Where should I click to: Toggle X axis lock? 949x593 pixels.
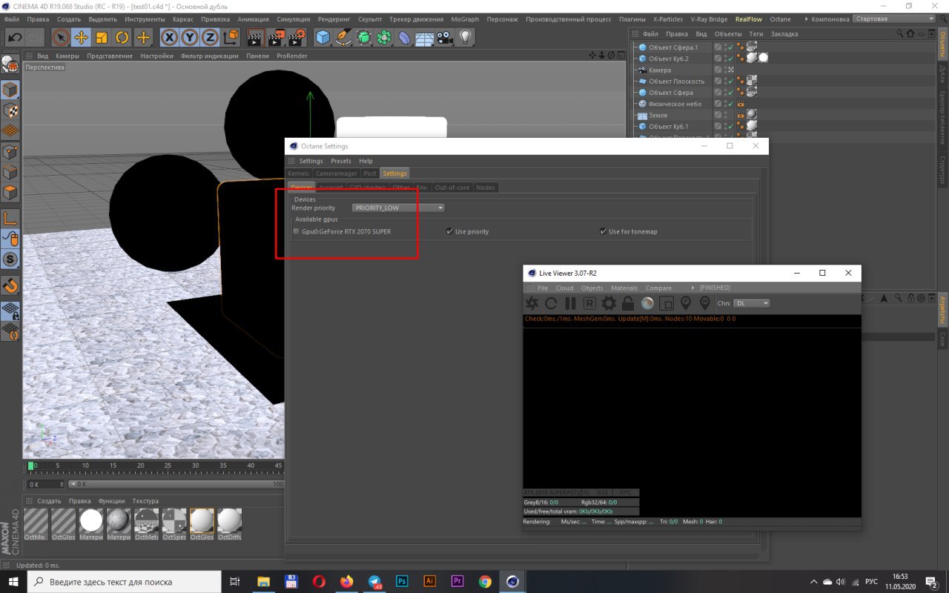[x=170, y=36]
